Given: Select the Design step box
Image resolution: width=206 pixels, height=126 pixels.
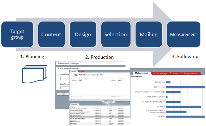Looking at the screenshot, I should (x=83, y=34).
